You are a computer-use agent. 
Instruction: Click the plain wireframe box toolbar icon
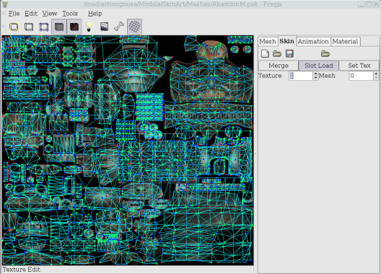tap(29, 27)
